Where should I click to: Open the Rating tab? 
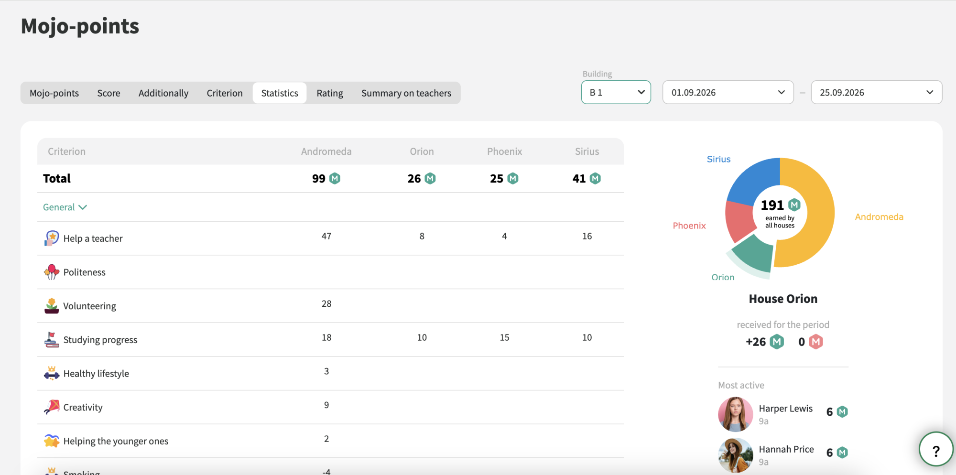(x=330, y=93)
